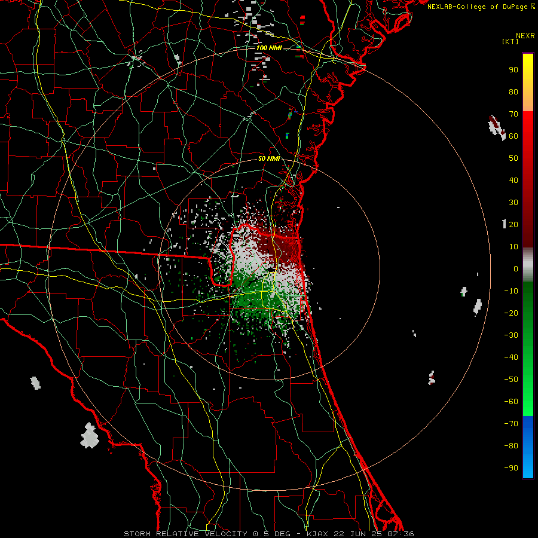
Task: Click the blue bottom segment of color bar
Action: (x=528, y=447)
